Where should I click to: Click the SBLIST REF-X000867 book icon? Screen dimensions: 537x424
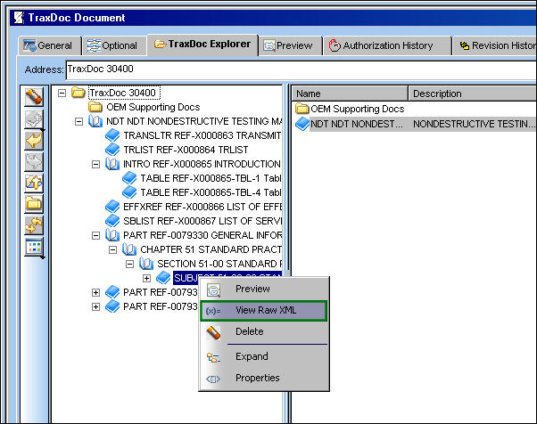112,221
